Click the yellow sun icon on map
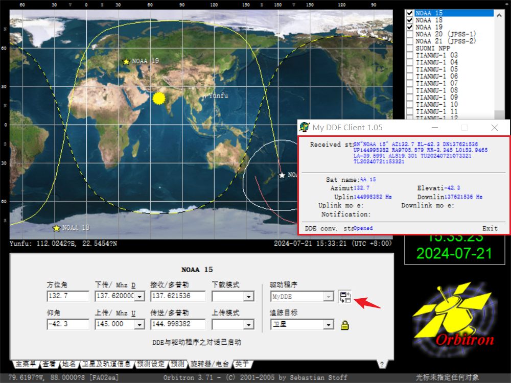Screen dimensions: 511x383 (159, 98)
